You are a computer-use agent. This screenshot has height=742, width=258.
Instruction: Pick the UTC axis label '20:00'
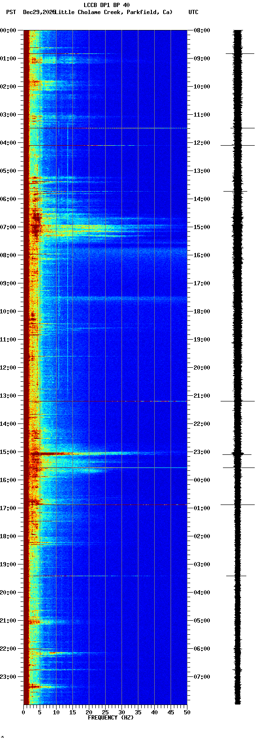pyautogui.click(x=202, y=368)
